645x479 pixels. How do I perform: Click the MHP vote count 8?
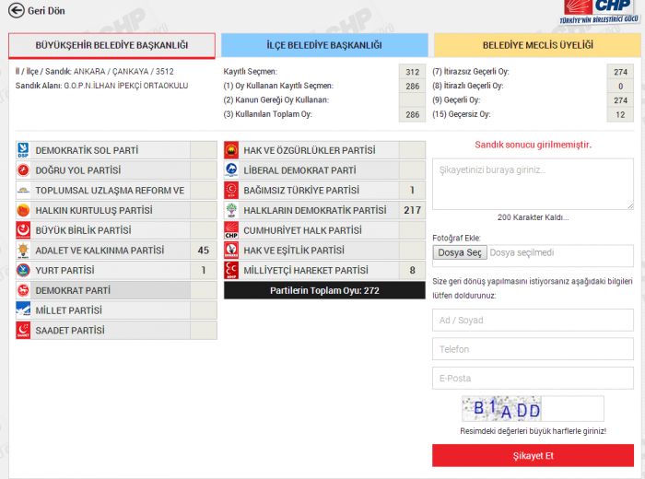coord(412,270)
